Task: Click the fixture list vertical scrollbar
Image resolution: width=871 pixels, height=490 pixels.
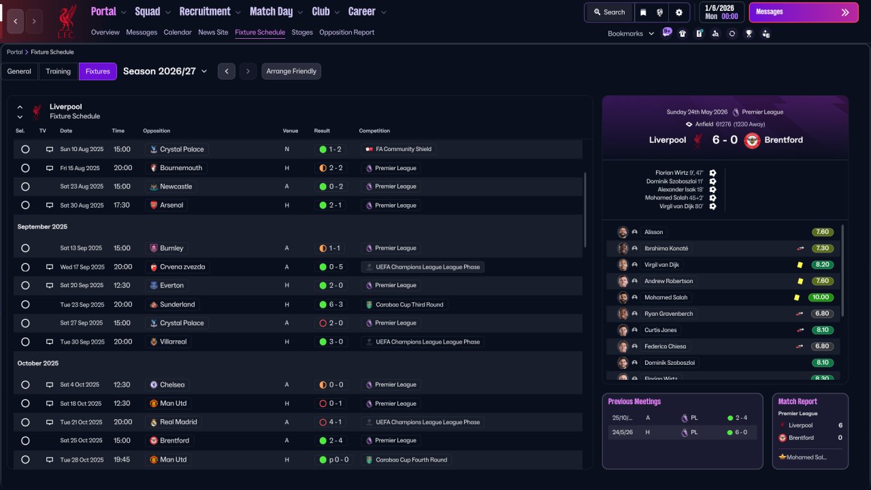Action: pyautogui.click(x=585, y=210)
